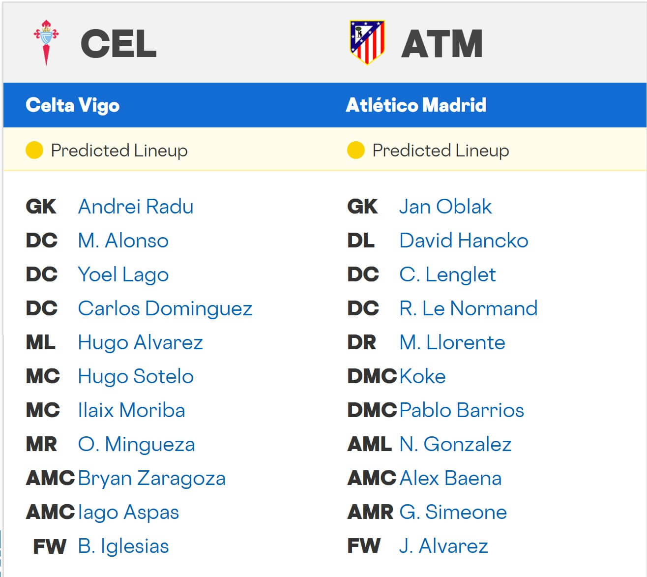
Task: Click on J. Alvarez forward link
Action: [443, 546]
